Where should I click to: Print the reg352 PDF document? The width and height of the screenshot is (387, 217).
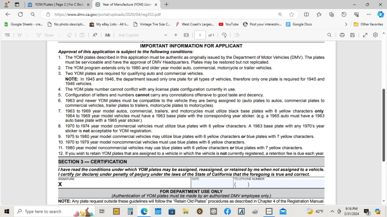342,35
